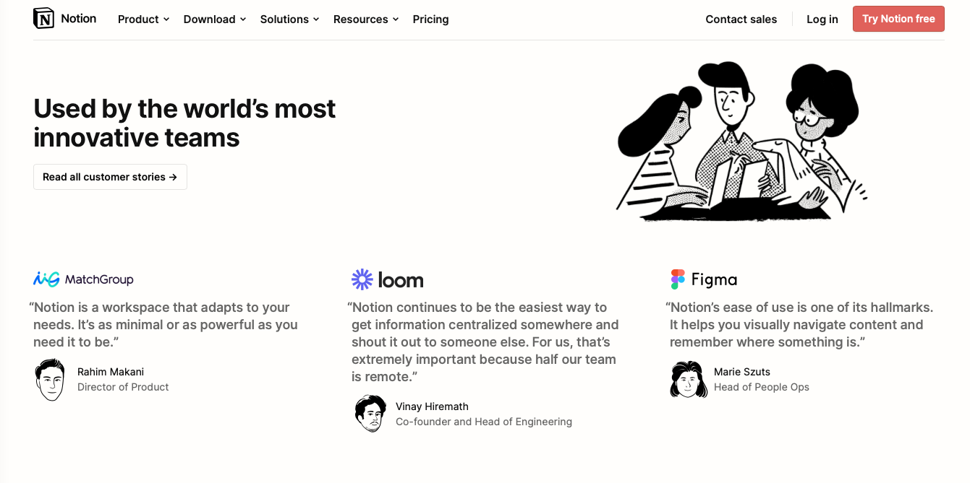The width and height of the screenshot is (970, 483).
Task: Click the Try Notion free button
Action: pyautogui.click(x=898, y=19)
